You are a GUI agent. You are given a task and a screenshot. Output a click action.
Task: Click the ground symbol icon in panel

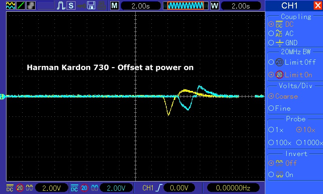(x=279, y=43)
